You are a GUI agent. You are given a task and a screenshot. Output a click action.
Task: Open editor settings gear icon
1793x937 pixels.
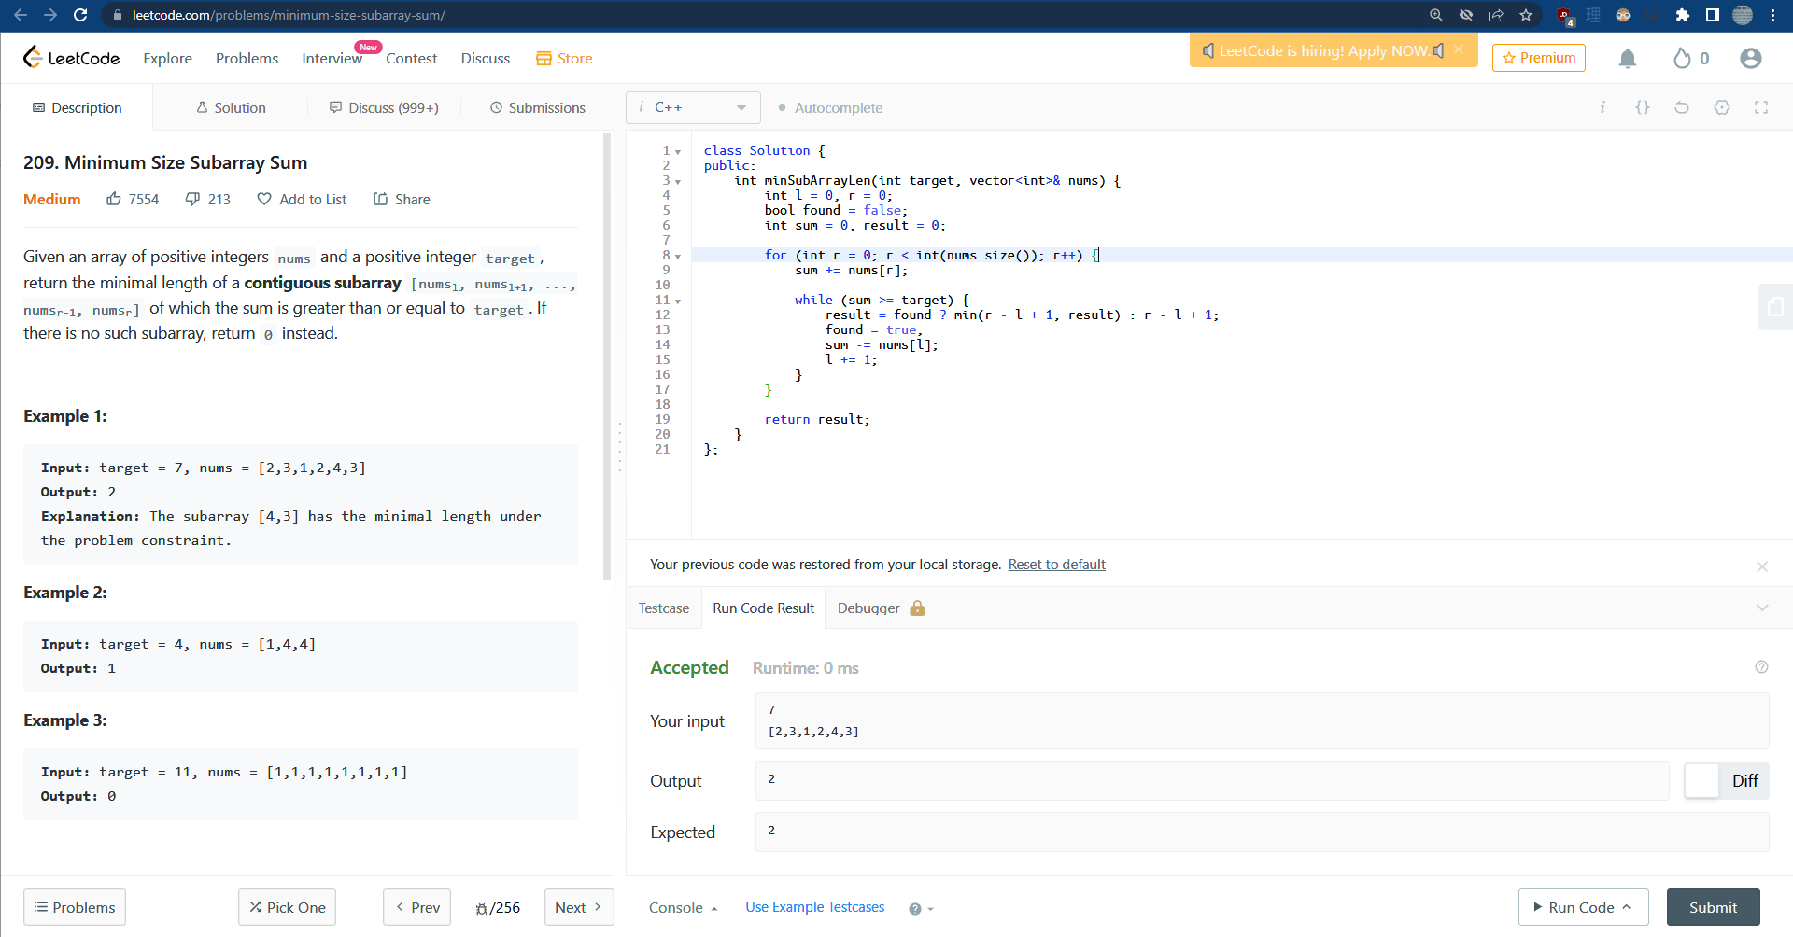(x=1721, y=107)
